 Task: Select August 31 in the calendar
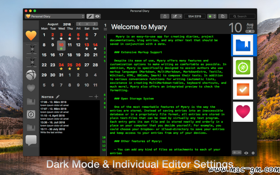[x=61, y=75]
